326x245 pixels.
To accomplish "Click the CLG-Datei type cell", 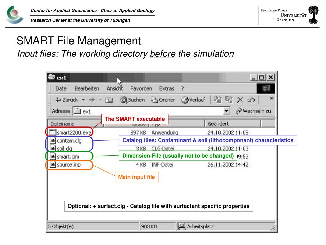I will [163, 149].
